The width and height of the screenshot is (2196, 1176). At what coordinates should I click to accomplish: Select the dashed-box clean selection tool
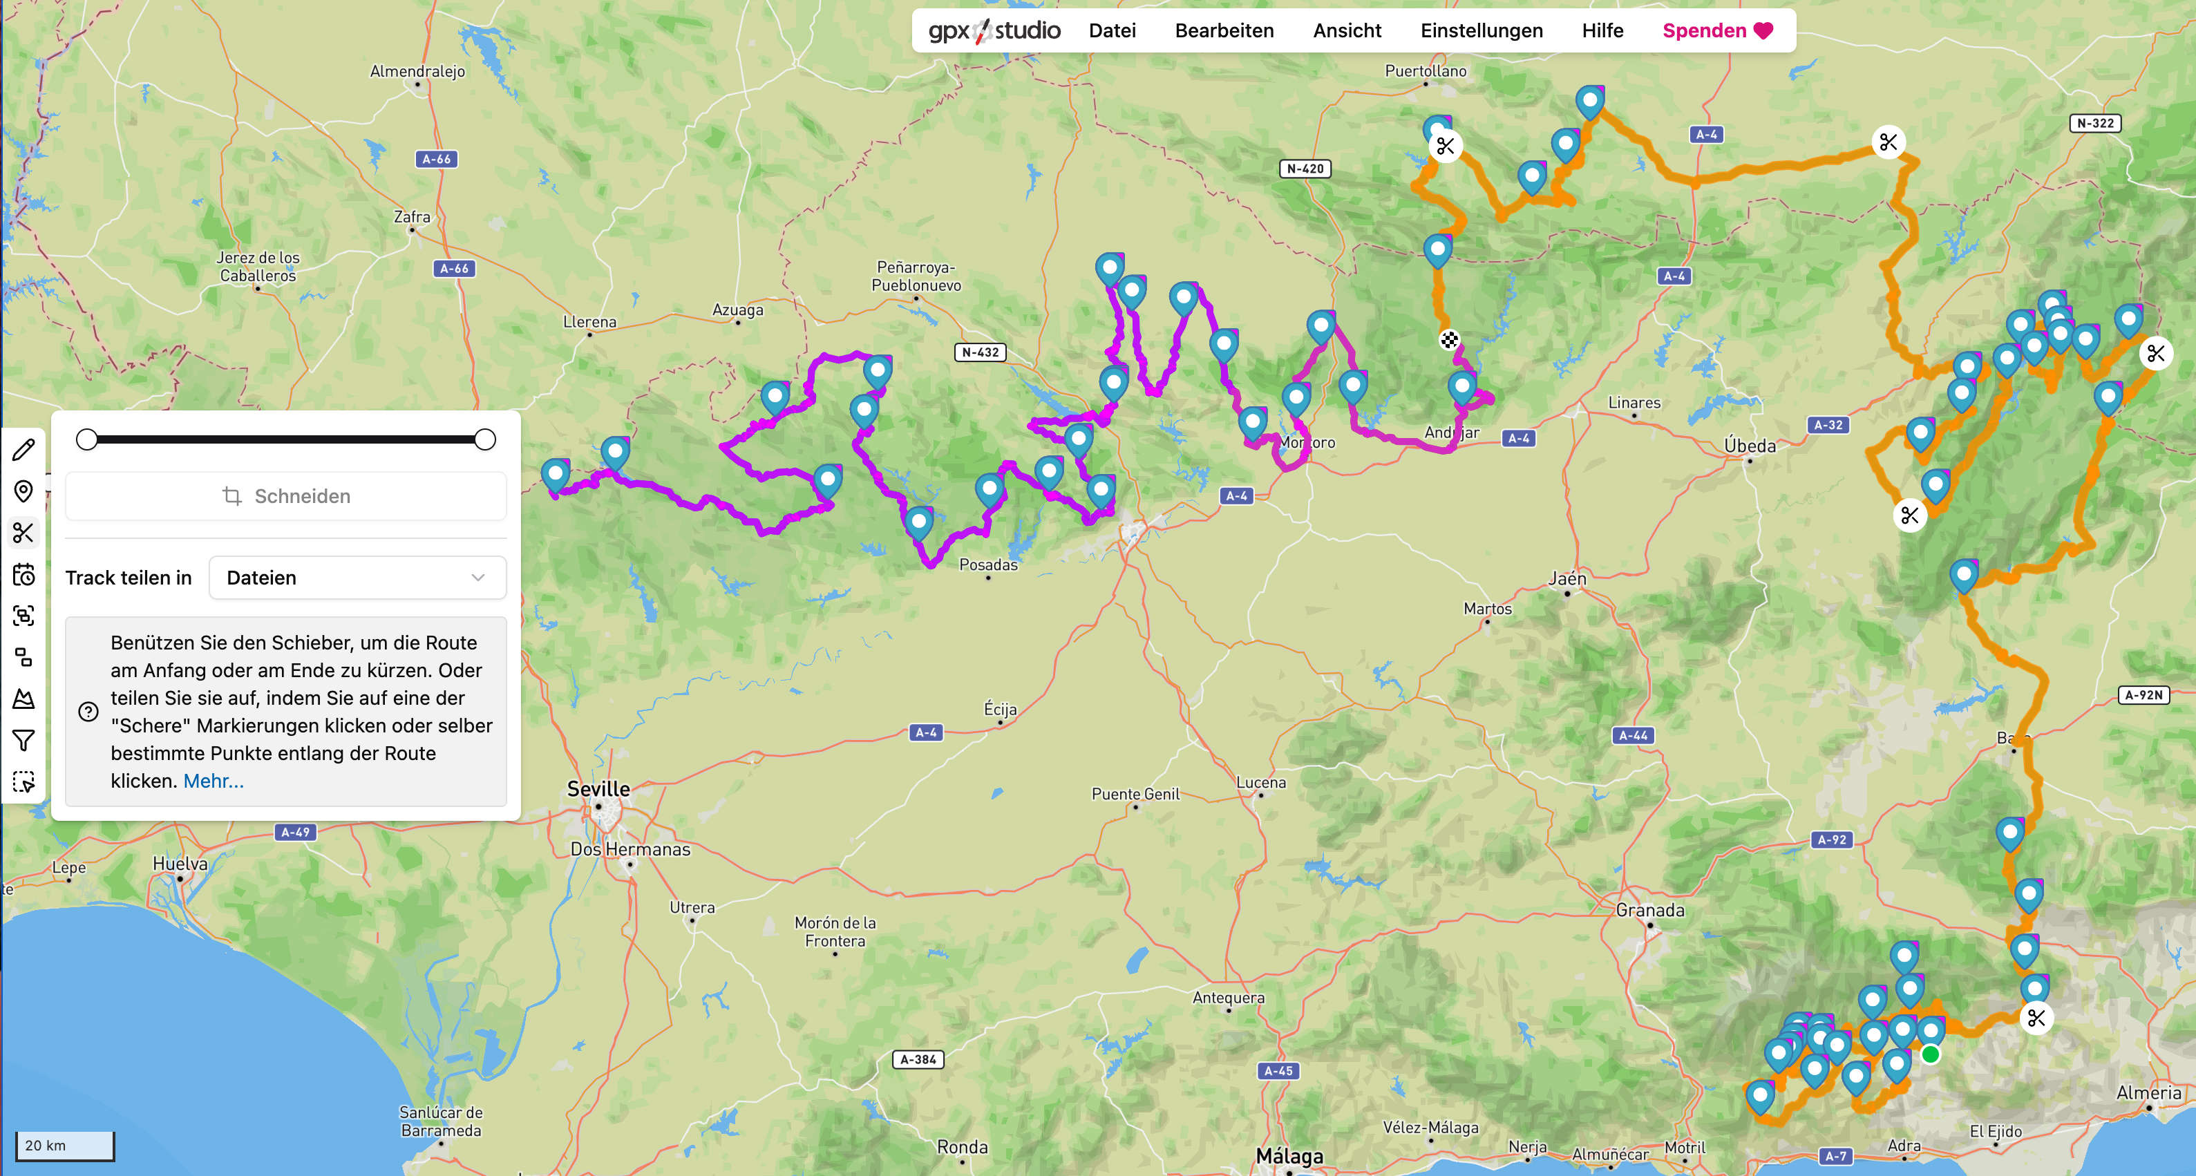click(x=24, y=781)
